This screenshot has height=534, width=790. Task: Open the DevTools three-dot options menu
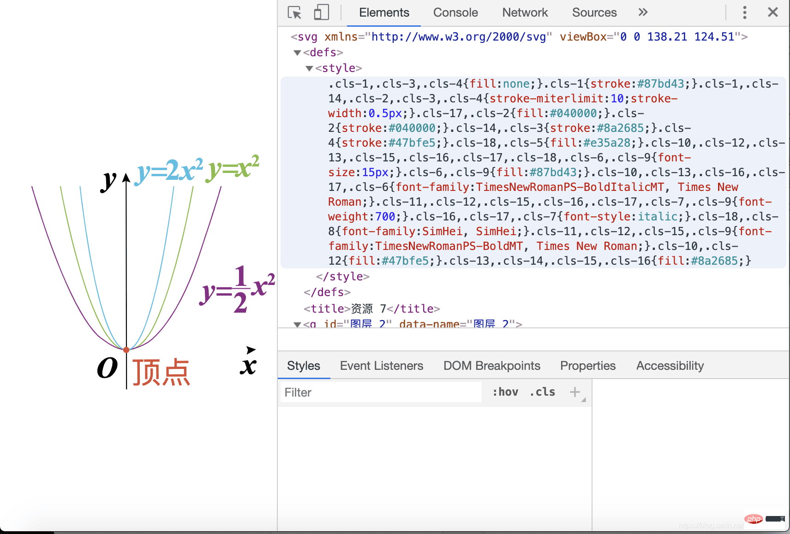point(744,12)
